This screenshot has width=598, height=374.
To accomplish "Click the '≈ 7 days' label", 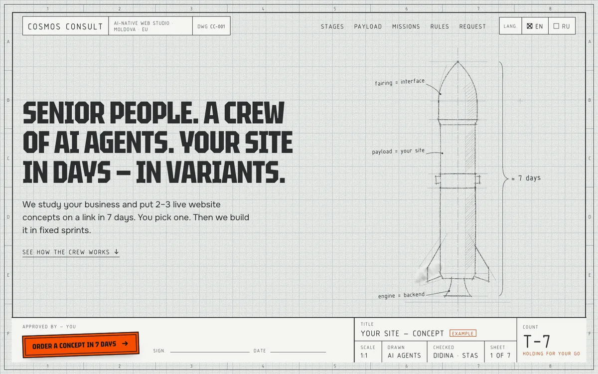I will [526, 178].
